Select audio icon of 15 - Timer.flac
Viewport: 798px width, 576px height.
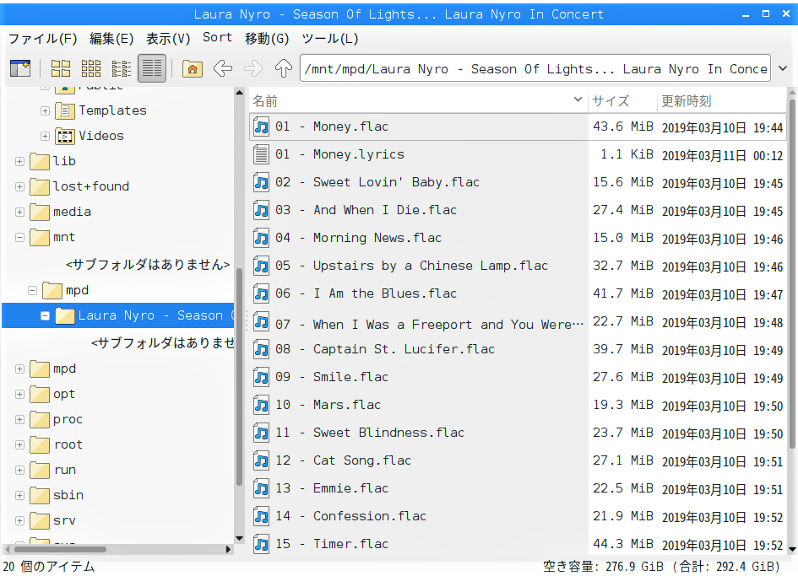pos(261,544)
